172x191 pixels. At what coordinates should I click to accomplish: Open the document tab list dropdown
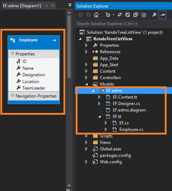point(70,5)
